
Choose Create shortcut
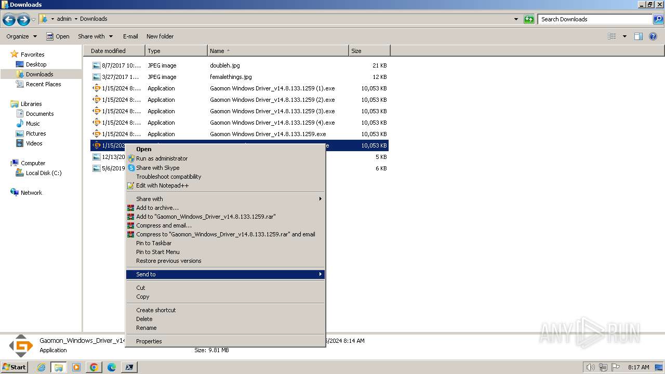point(225,310)
